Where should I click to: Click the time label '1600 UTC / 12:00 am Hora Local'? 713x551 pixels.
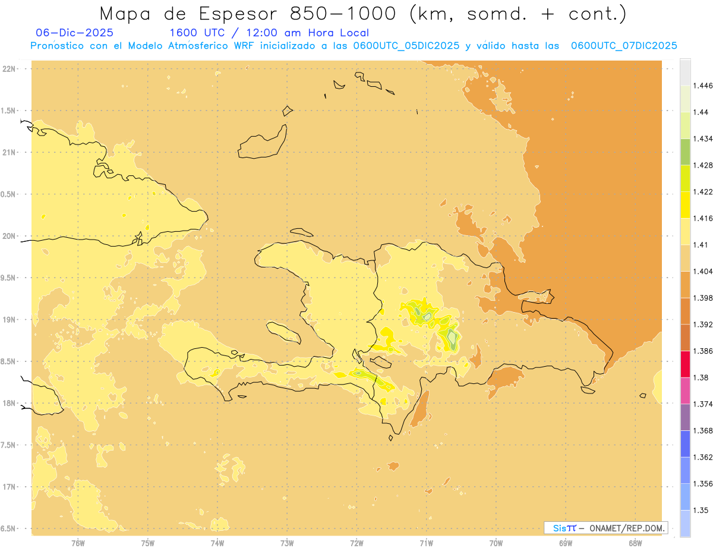pos(269,33)
